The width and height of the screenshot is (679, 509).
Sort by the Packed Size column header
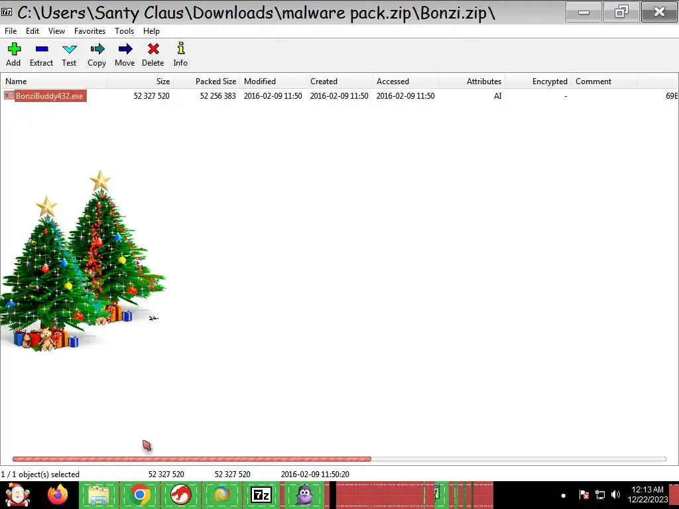click(207, 82)
